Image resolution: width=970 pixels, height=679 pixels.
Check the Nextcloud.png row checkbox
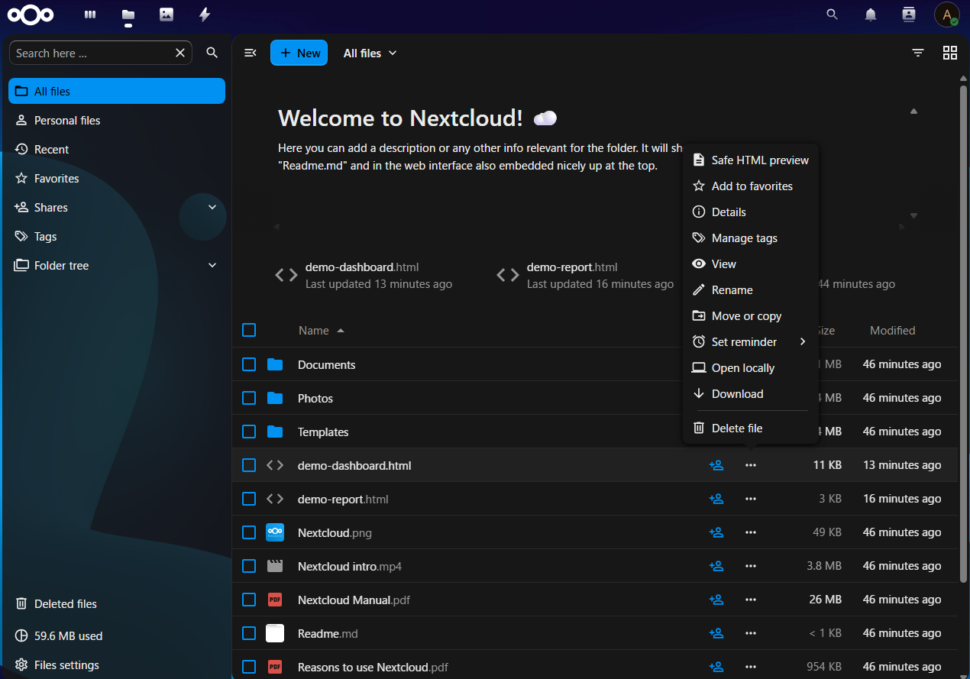249,532
